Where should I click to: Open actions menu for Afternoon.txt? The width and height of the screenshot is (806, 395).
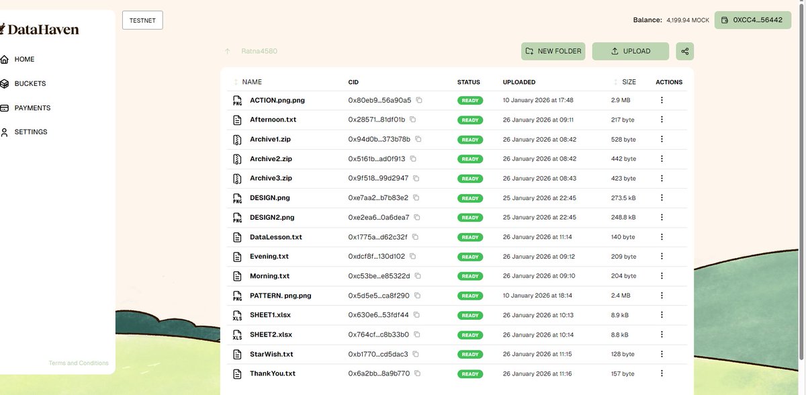tap(662, 120)
